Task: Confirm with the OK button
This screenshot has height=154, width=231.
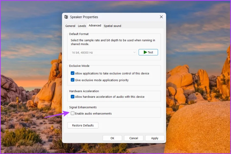Action: (x=112, y=138)
